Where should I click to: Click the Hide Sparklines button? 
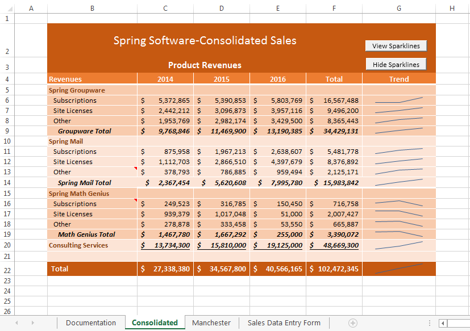pyautogui.click(x=396, y=64)
